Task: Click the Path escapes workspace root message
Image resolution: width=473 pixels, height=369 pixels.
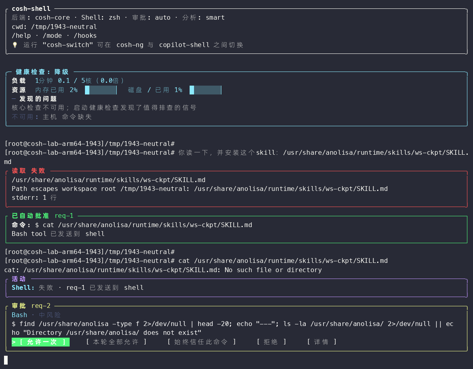Action: pos(200,189)
